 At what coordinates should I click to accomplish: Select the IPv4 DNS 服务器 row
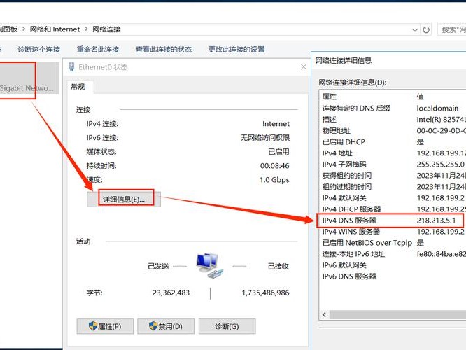(x=393, y=220)
